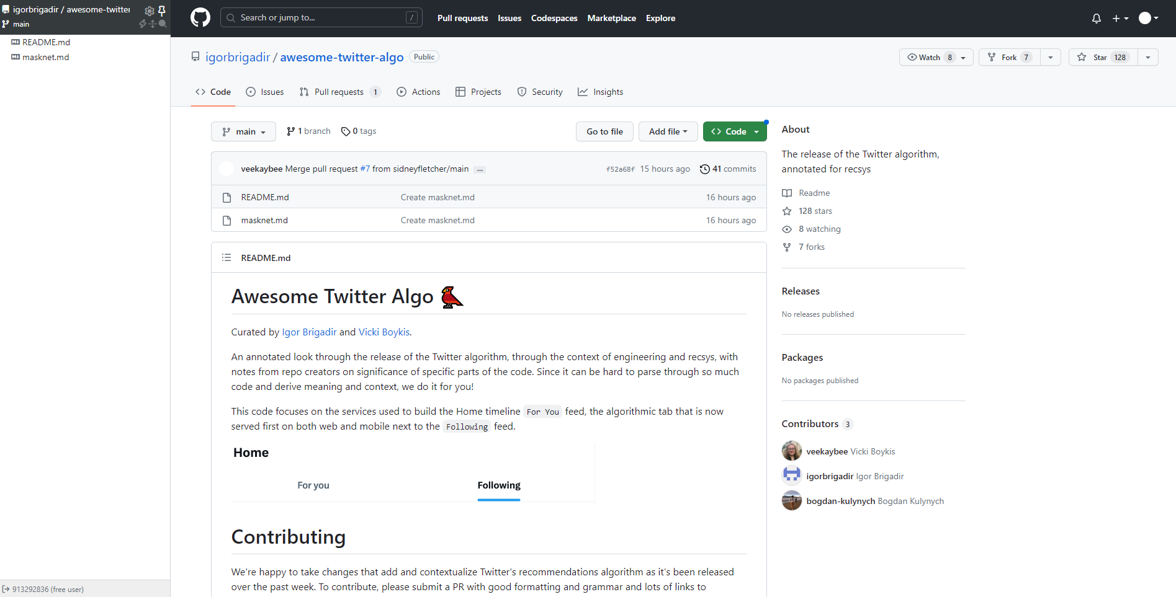Expand the Fork options dropdown arrow
Viewport: 1176px width, 597px height.
coord(1051,57)
